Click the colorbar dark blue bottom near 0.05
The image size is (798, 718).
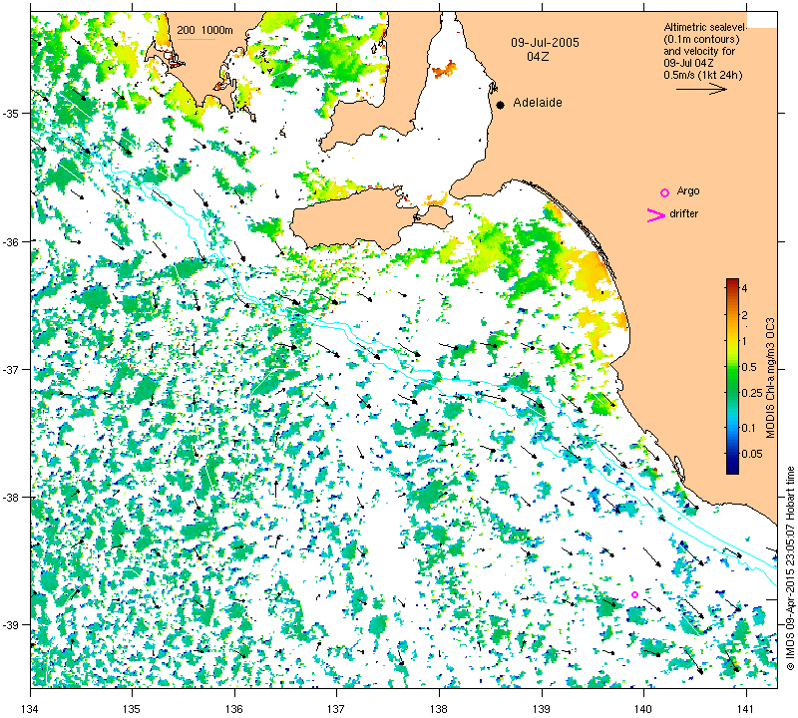(x=732, y=464)
